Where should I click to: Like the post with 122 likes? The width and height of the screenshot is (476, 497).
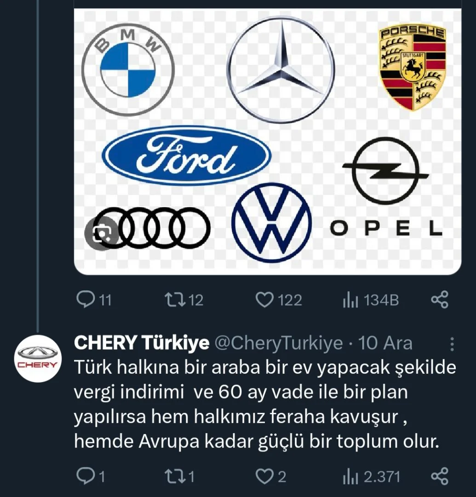pyautogui.click(x=278, y=300)
